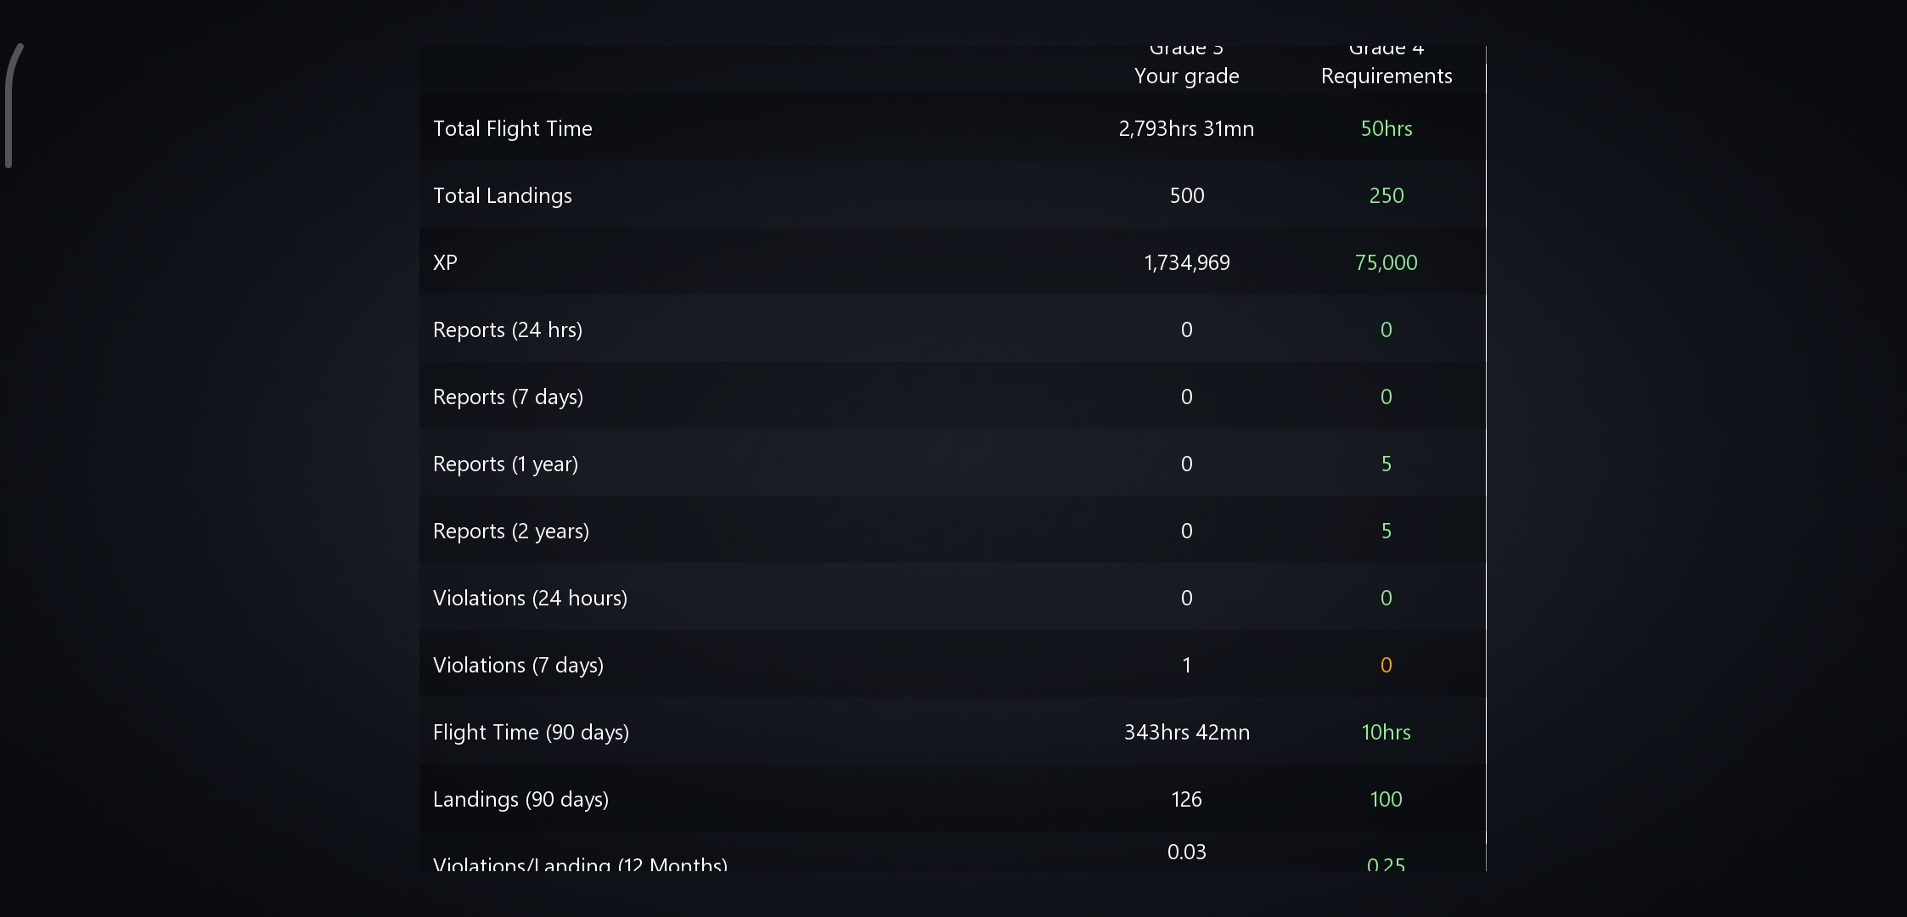Viewport: 1907px width, 917px height.
Task: Click the "Requirements" column header
Action: pyautogui.click(x=1386, y=76)
